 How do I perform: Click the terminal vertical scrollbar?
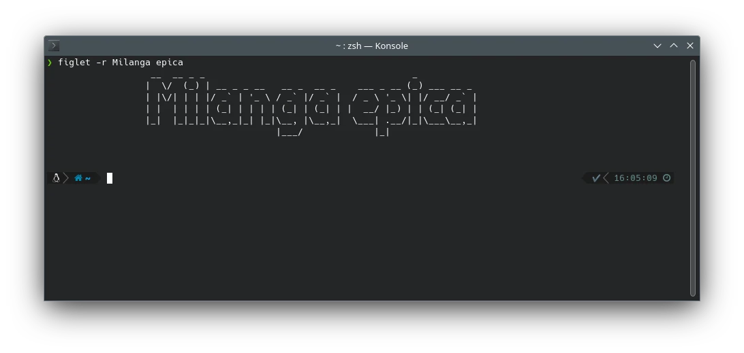point(693,177)
